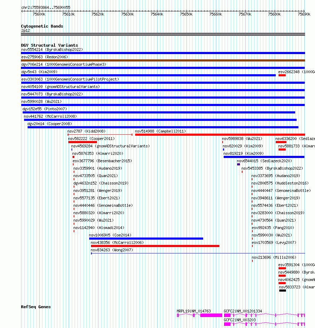Click nsv2806575 (Huddleston2016) label
This screenshot has width=315, height=328.
(280, 183)
